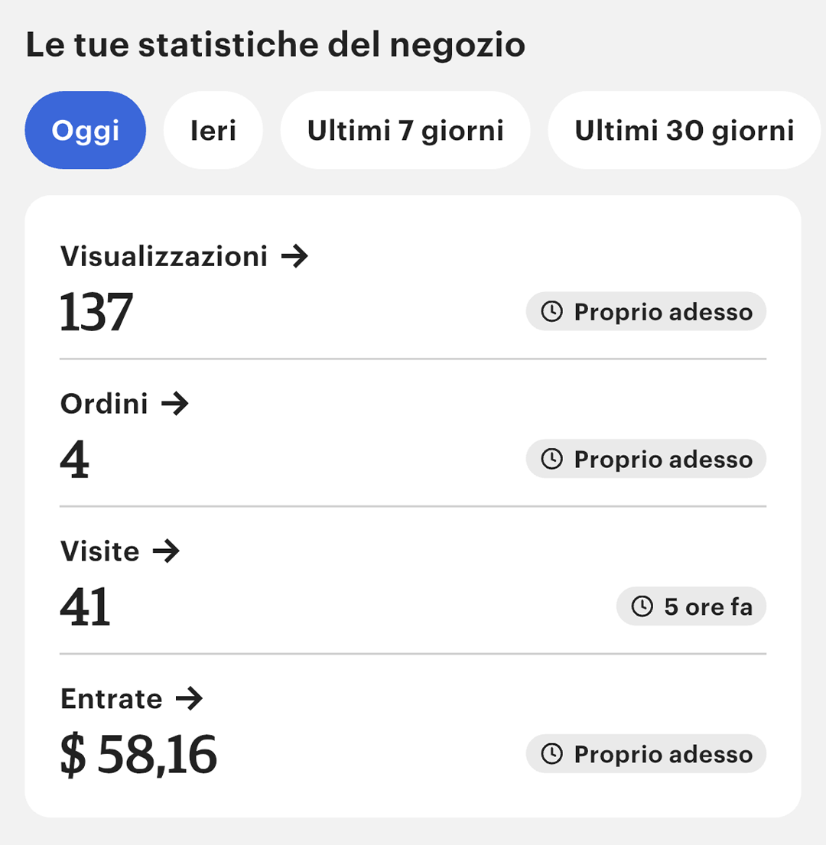Click the arrow next to Ordini
This screenshot has height=845, width=826.
click(175, 404)
